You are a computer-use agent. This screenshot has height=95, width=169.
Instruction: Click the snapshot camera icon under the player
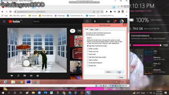(x=37, y=76)
